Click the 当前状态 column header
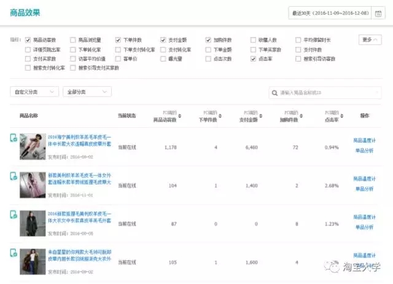Image resolution: width=393 pixels, height=284 pixels. [x=127, y=116]
